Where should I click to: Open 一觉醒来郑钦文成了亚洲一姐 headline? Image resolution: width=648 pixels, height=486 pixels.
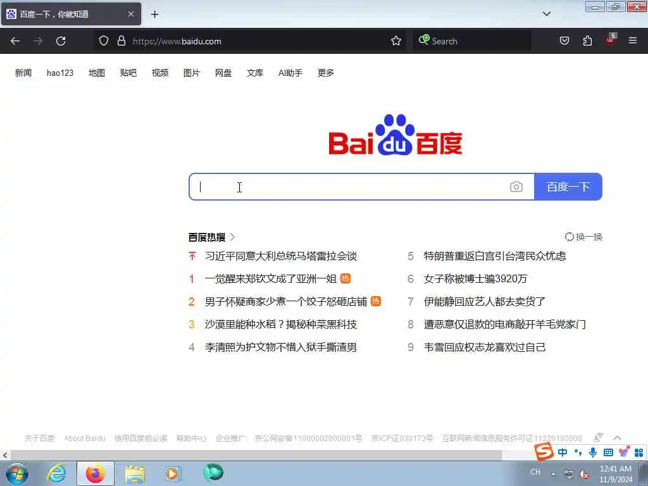pyautogui.click(x=271, y=279)
